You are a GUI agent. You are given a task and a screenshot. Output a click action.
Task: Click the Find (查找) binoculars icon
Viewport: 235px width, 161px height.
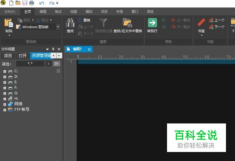70,23
